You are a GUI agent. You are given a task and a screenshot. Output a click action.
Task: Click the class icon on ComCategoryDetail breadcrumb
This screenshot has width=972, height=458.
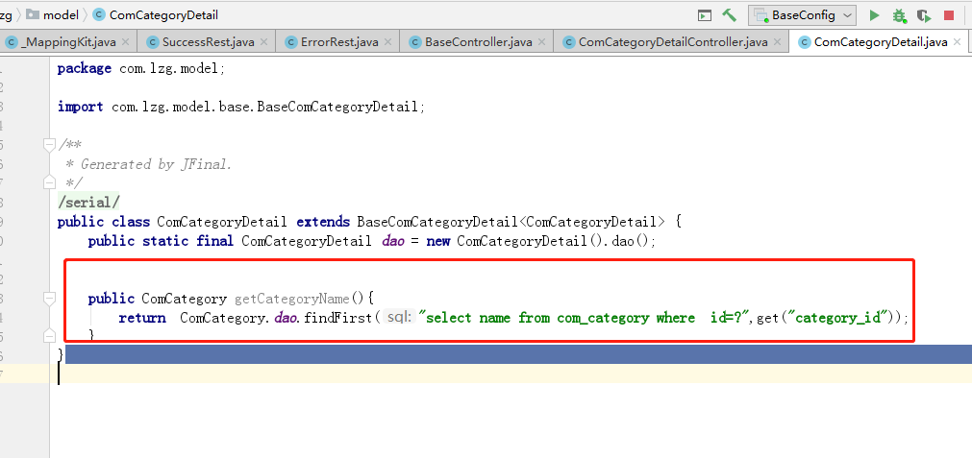99,15
